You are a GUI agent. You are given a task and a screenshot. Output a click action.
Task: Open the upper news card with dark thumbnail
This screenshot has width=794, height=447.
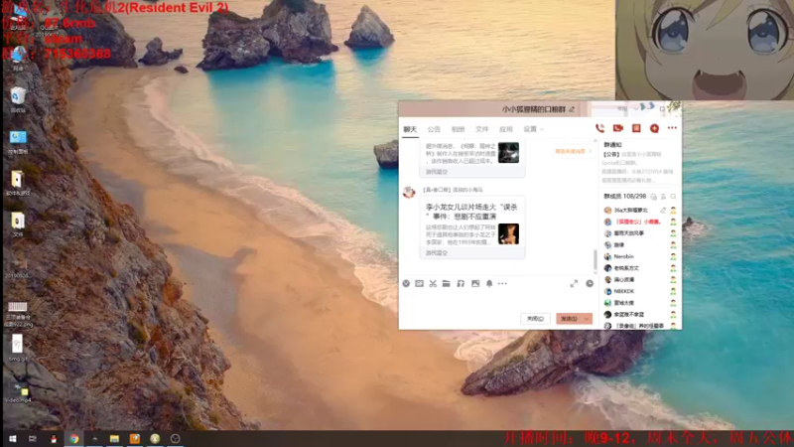tap(472, 159)
